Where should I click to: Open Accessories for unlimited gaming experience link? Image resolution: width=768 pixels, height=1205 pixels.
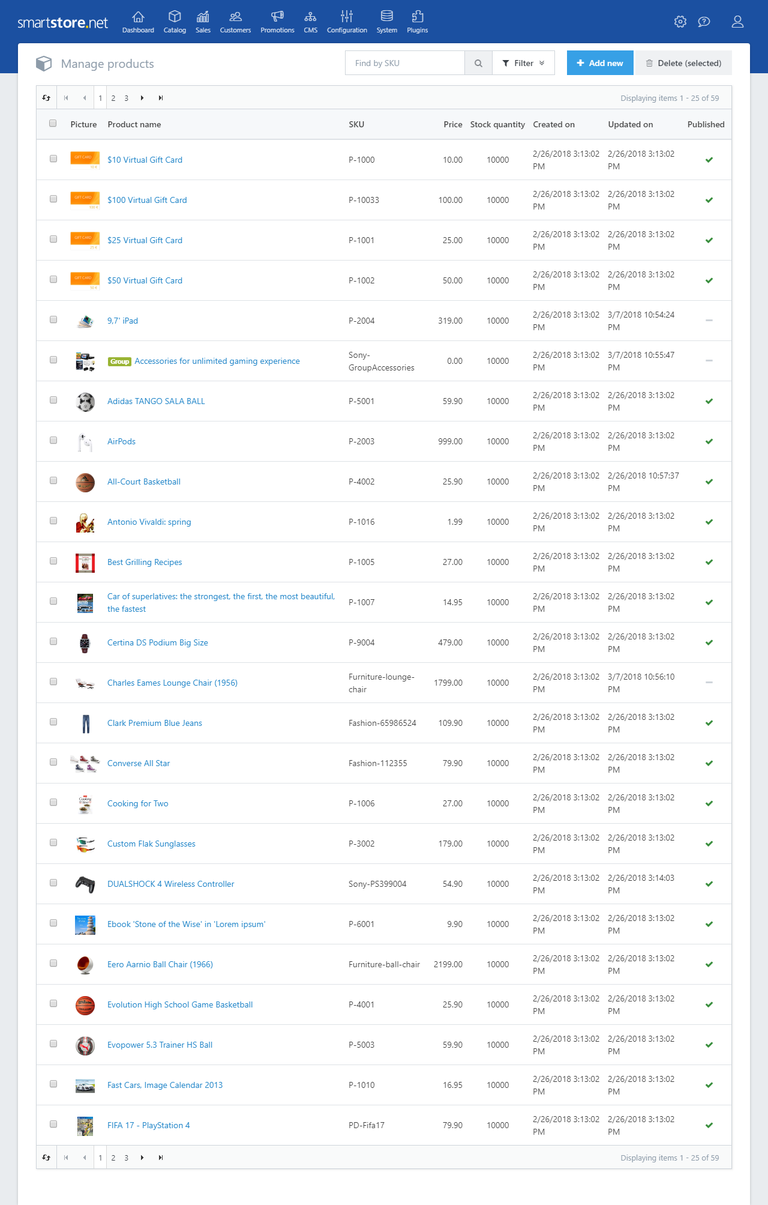click(217, 361)
